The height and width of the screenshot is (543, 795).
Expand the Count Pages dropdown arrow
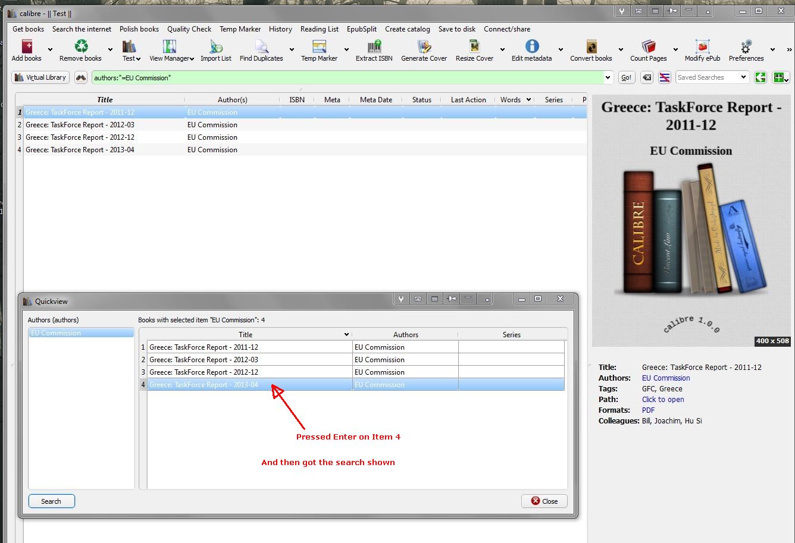coord(675,49)
